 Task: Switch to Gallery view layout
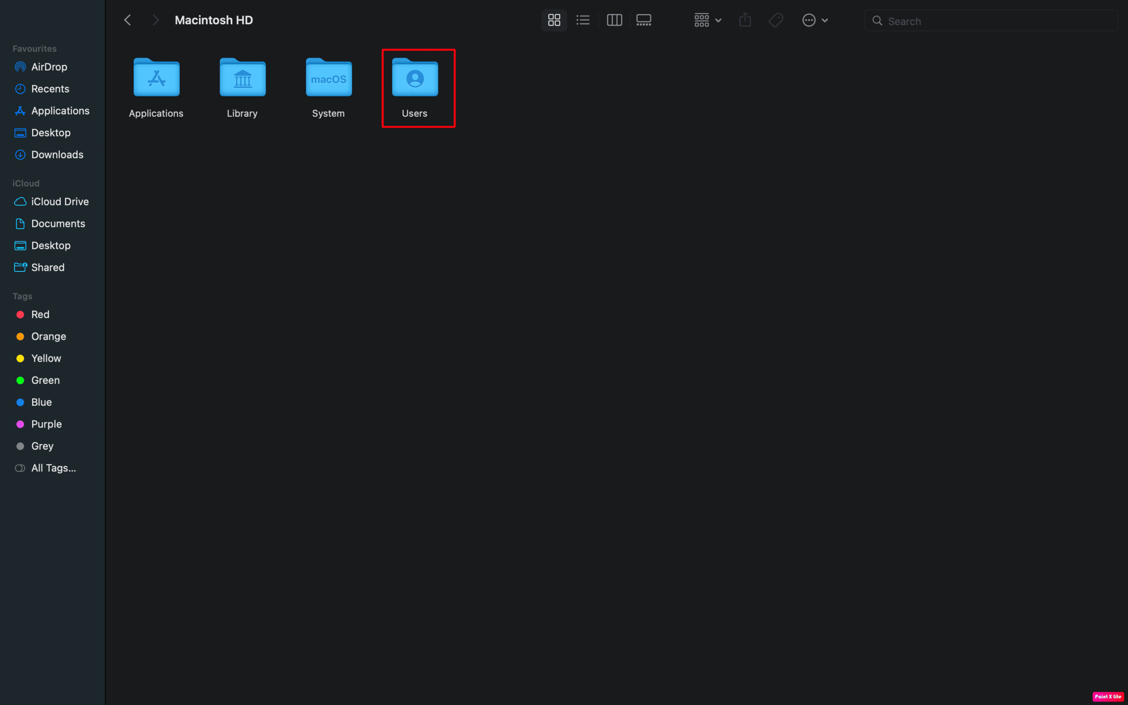pyautogui.click(x=644, y=19)
